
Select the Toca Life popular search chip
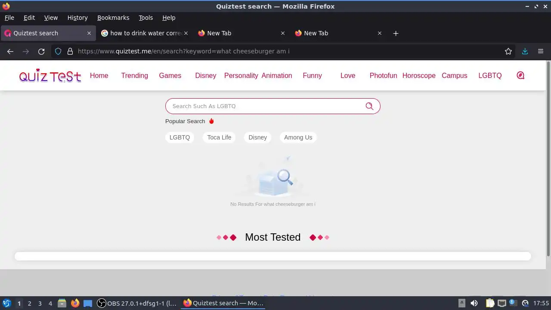[x=219, y=137]
